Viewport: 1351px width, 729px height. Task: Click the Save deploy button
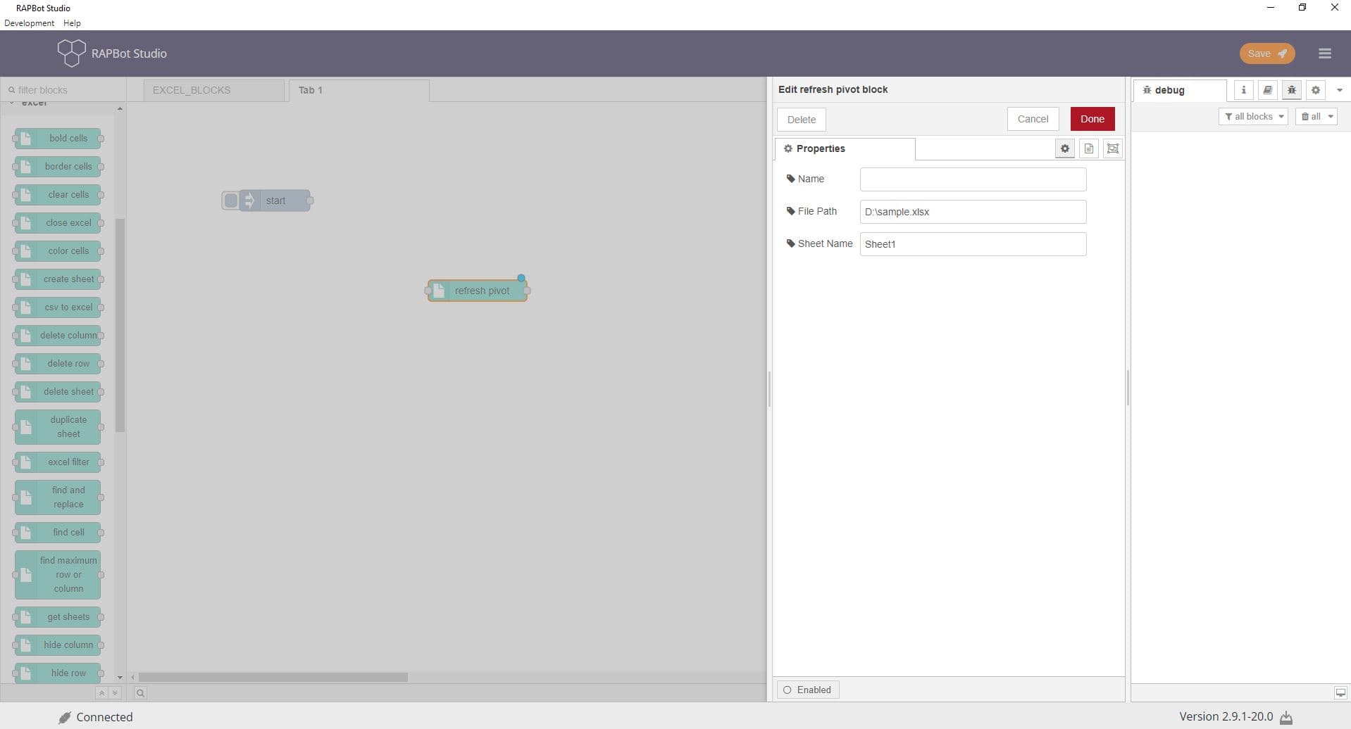(1266, 53)
